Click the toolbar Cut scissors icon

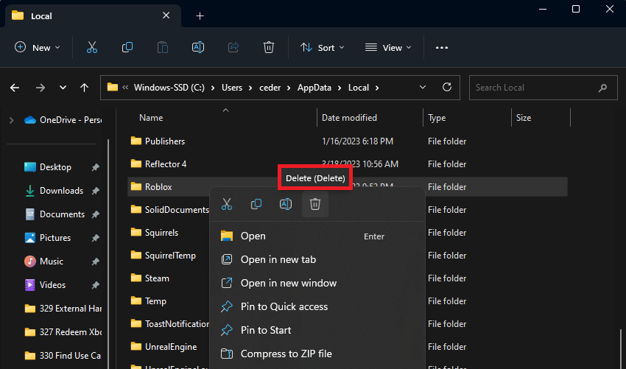[x=92, y=47]
